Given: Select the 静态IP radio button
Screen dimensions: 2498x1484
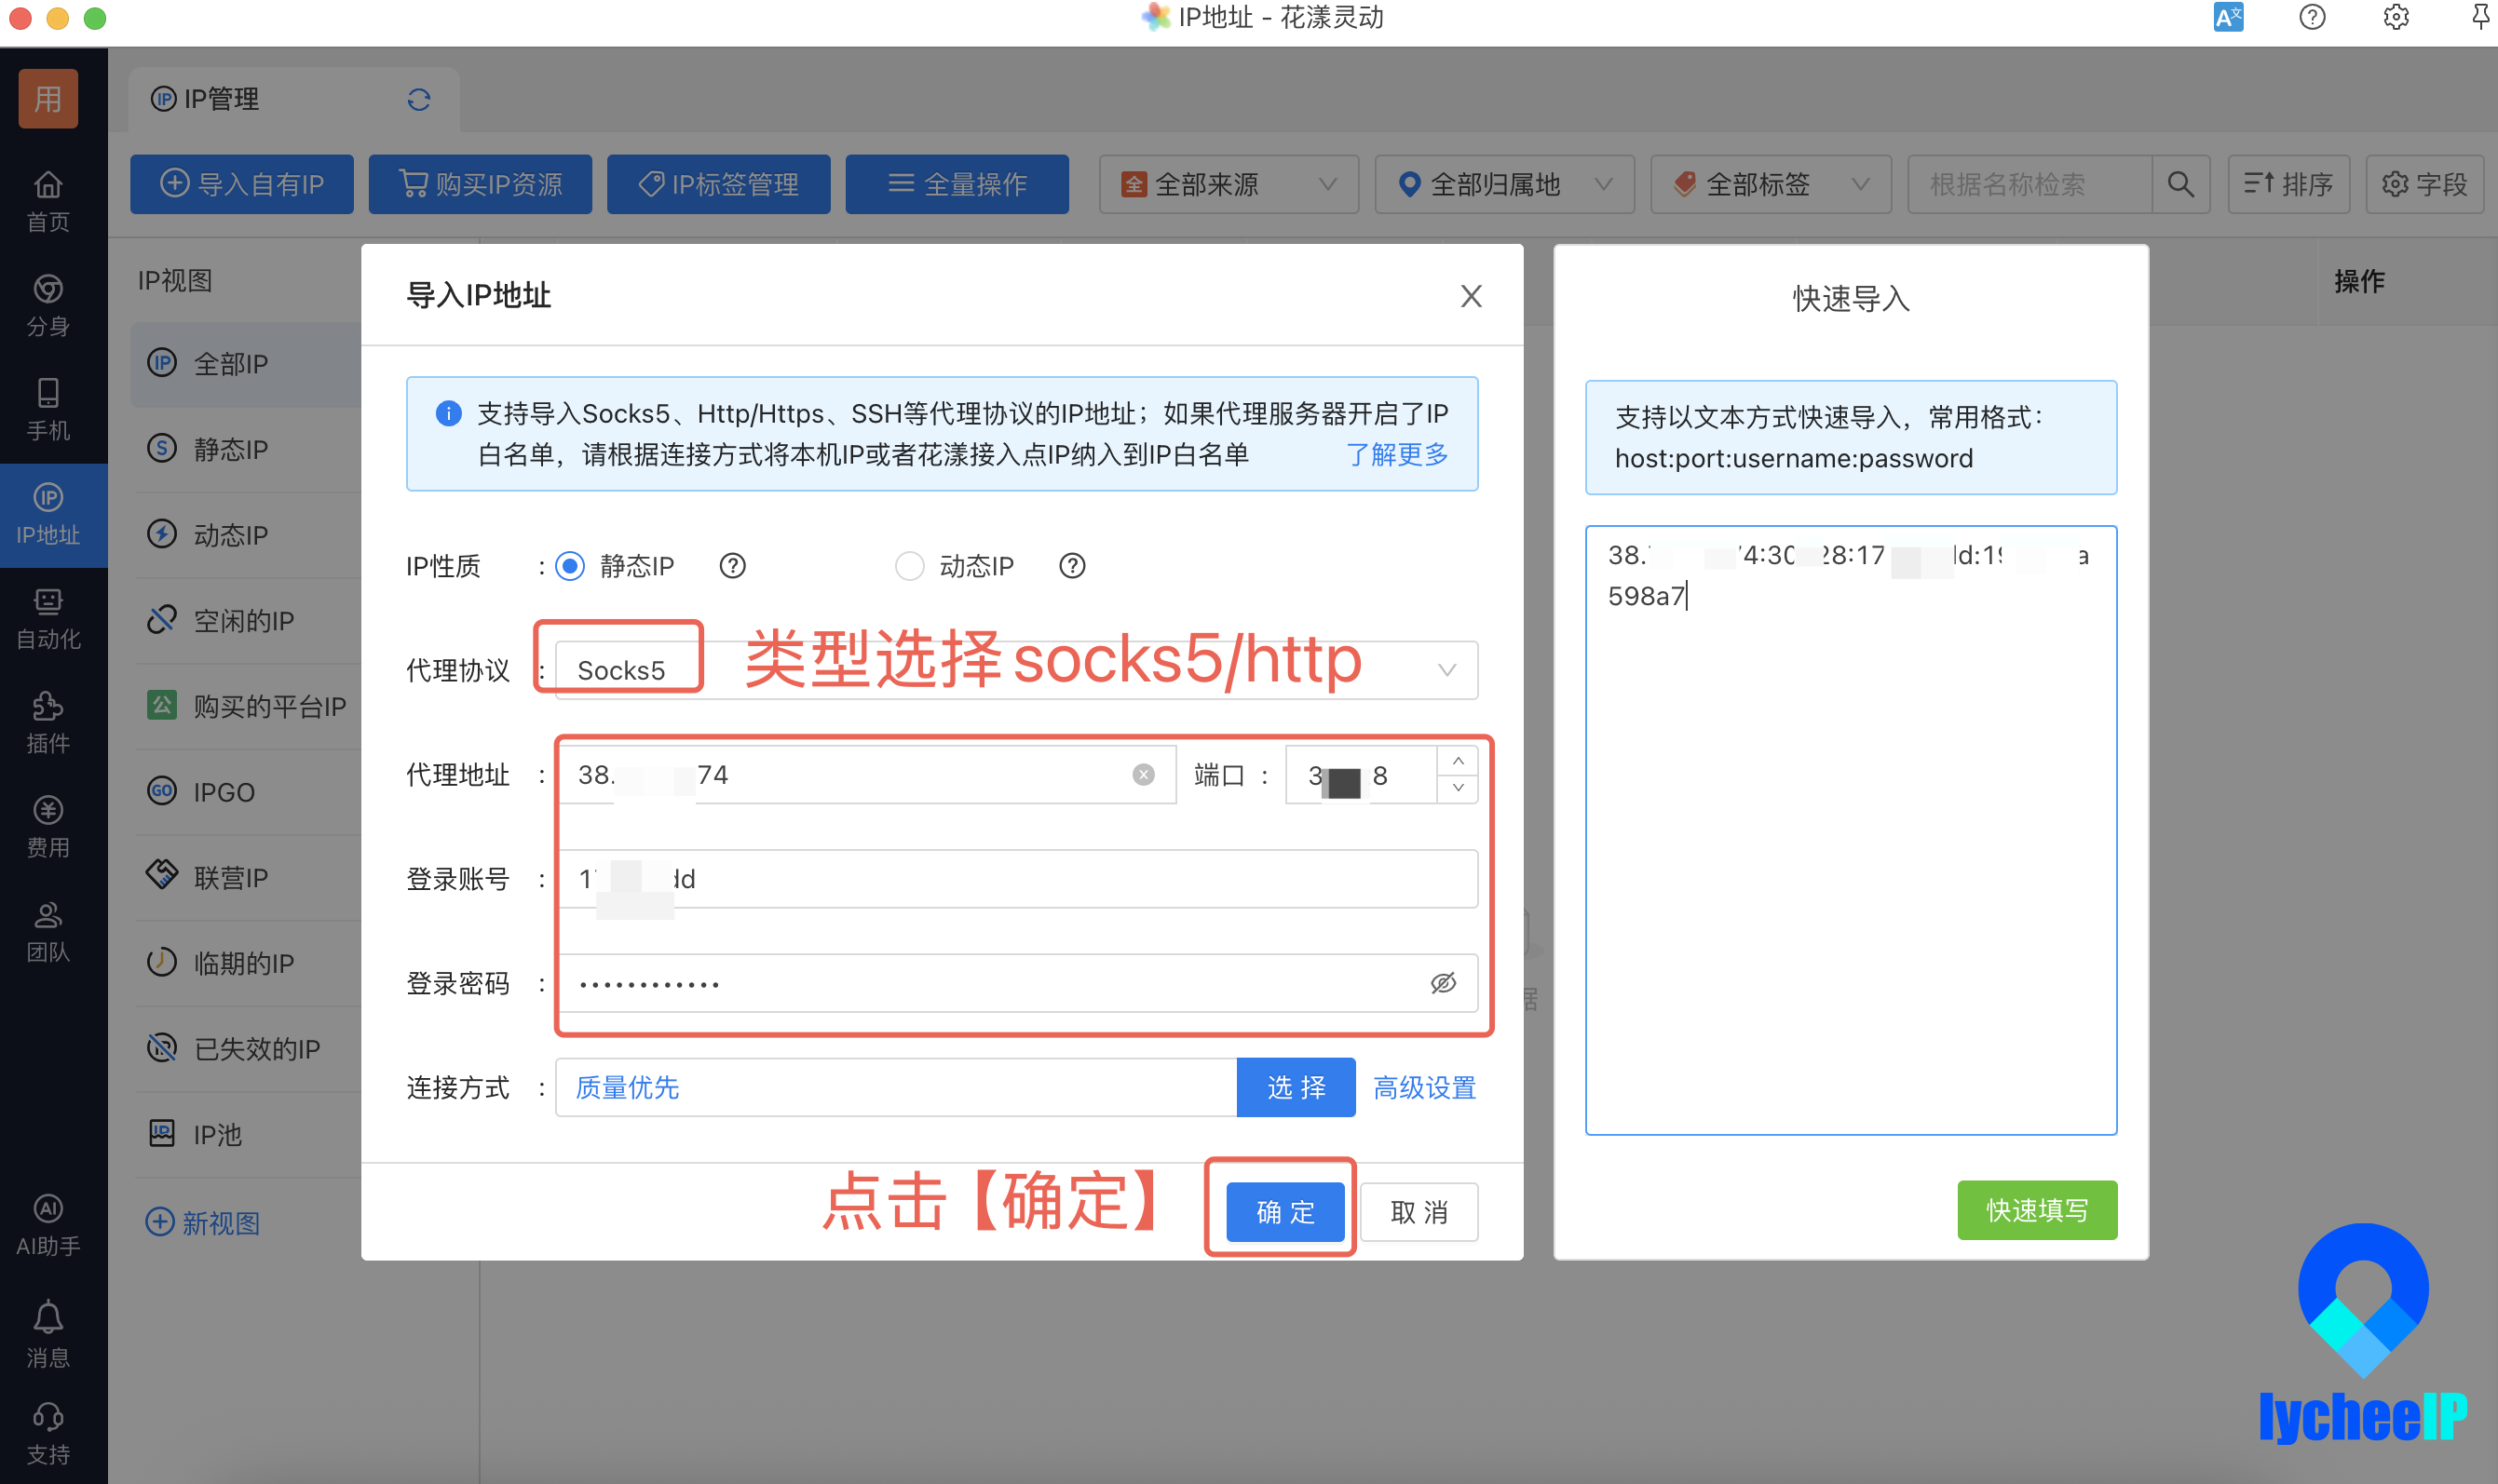Looking at the screenshot, I should (x=569, y=566).
